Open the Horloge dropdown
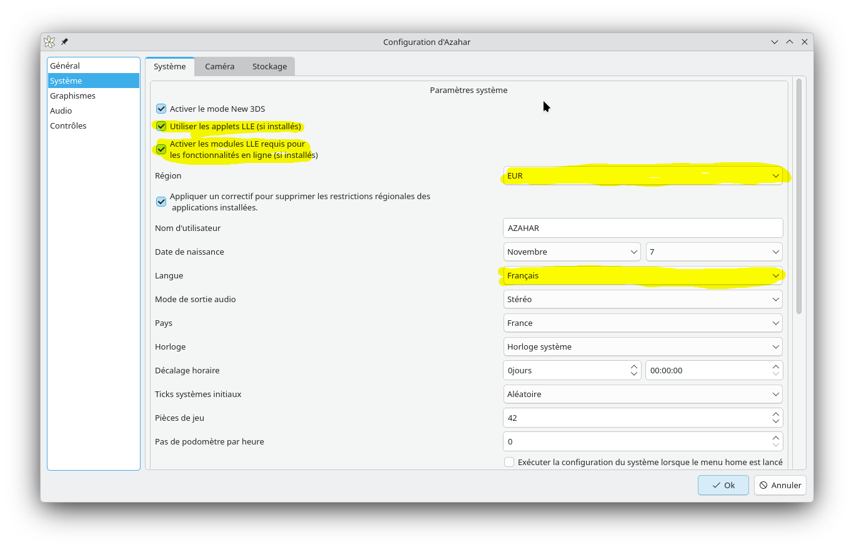This screenshot has height=550, width=854. pos(643,346)
